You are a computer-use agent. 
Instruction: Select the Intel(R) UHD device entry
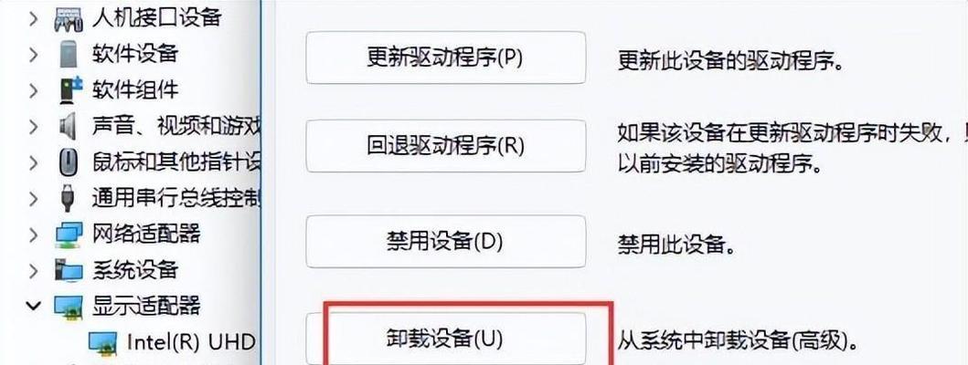click(x=192, y=341)
